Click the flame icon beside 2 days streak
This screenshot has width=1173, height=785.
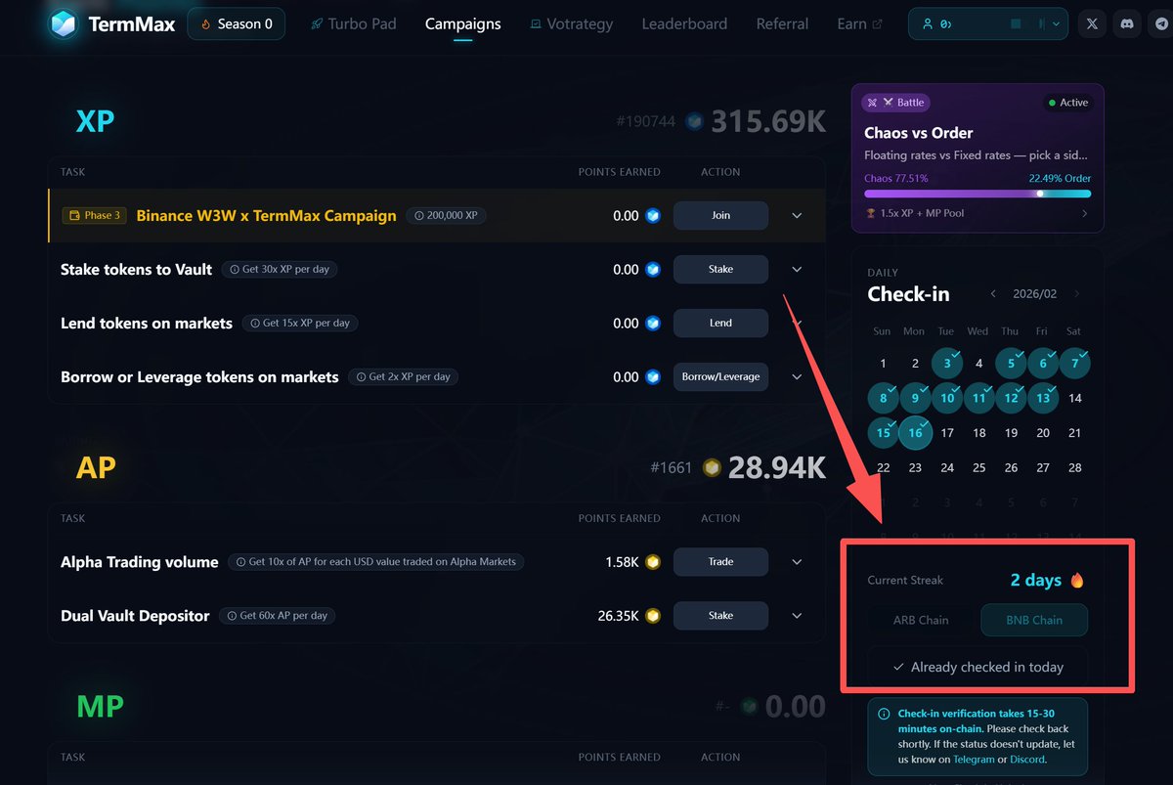pos(1077,581)
